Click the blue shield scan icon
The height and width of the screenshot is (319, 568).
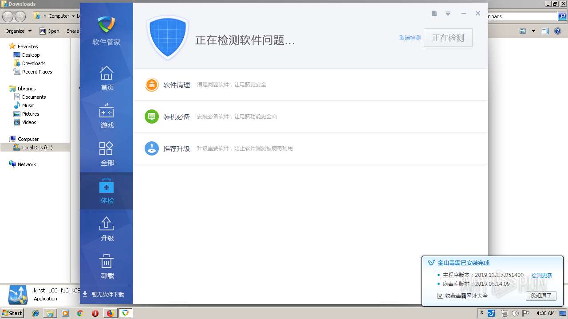pyautogui.click(x=168, y=38)
